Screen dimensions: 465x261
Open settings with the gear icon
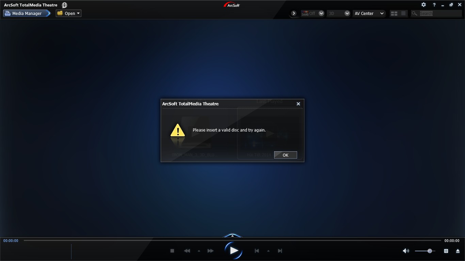(x=423, y=5)
